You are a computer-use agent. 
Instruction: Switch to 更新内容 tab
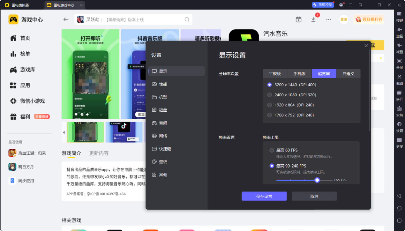[99, 153]
